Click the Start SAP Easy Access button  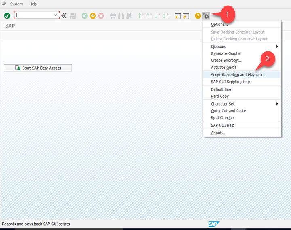pos(38,68)
